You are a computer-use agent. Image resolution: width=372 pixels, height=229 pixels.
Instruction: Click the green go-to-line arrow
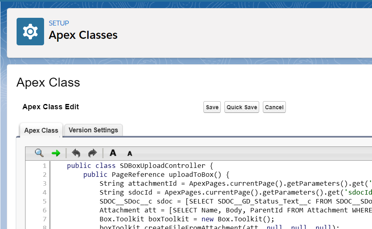pos(56,153)
